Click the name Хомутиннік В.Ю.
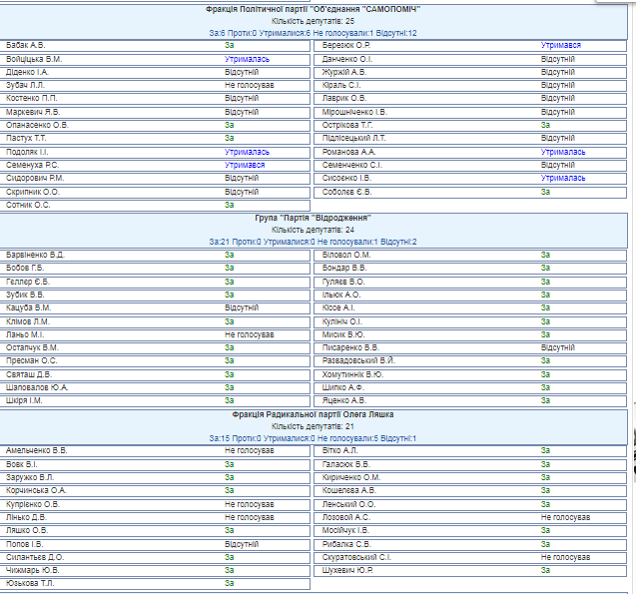 352,374
